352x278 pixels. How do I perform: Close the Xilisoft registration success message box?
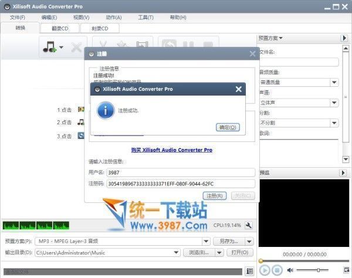click(238, 89)
